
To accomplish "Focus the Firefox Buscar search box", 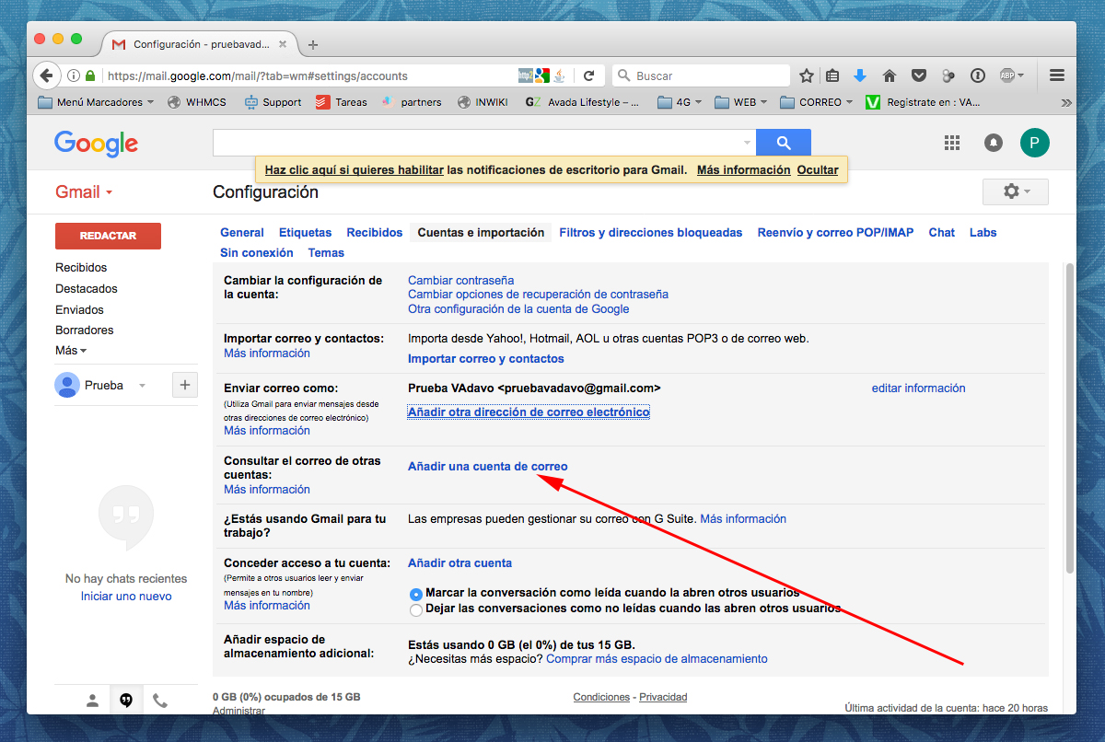I will coord(701,75).
